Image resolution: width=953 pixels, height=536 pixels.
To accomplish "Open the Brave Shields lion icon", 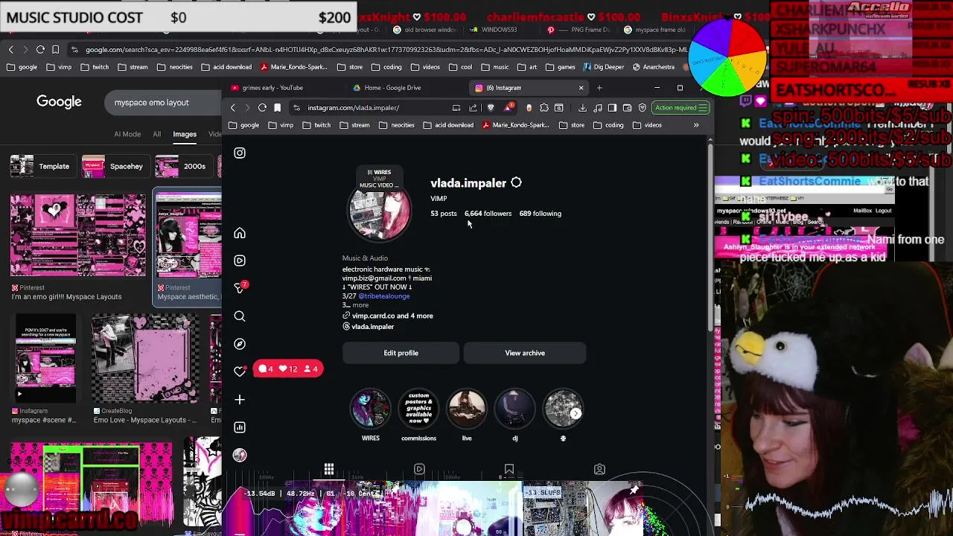I will point(491,108).
